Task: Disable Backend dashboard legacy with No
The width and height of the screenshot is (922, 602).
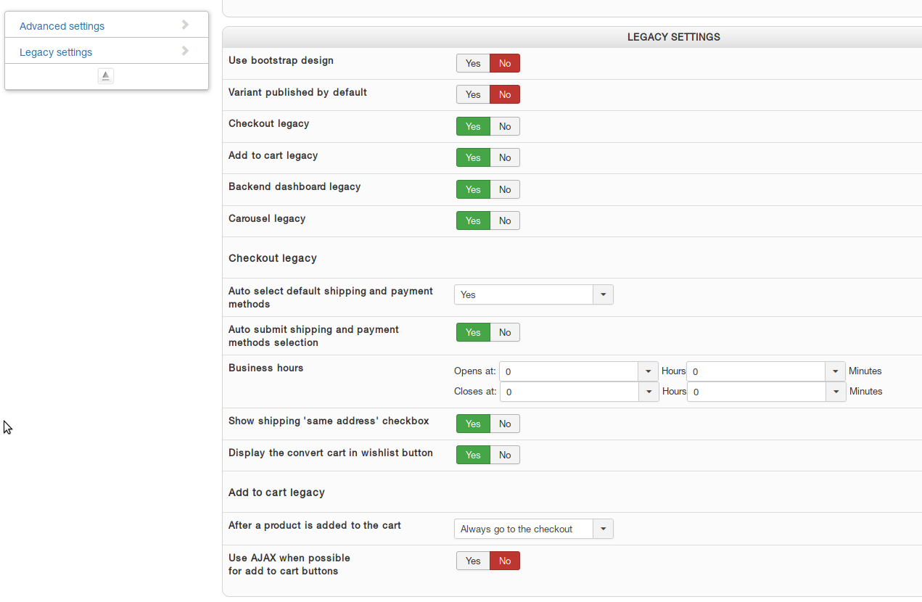Action: (505, 189)
